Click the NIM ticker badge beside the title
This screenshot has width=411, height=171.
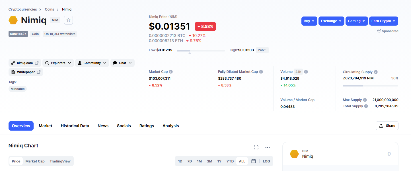[x=55, y=20]
